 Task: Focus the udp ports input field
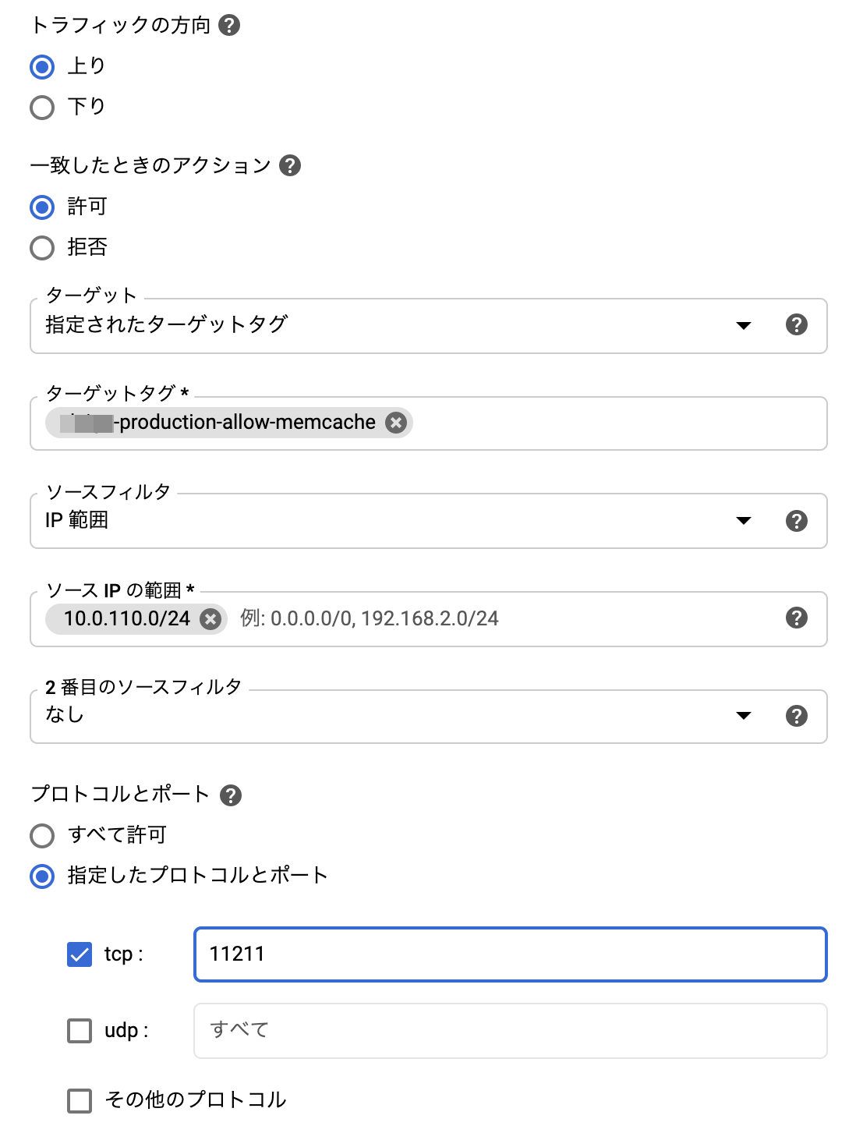click(x=510, y=1031)
